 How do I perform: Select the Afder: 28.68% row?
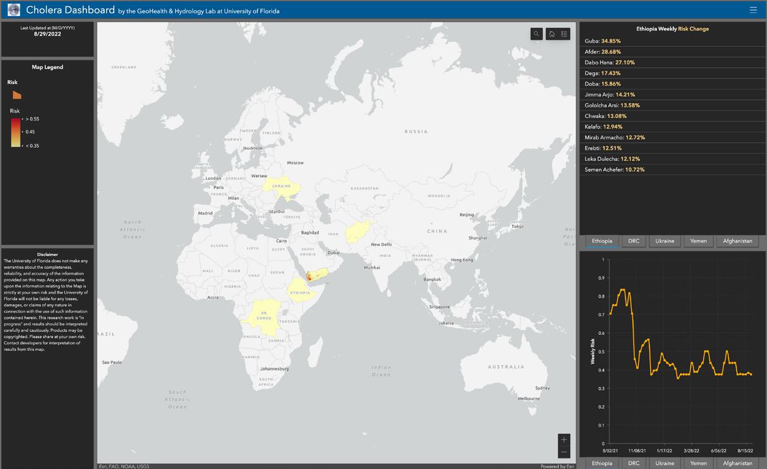pos(673,52)
